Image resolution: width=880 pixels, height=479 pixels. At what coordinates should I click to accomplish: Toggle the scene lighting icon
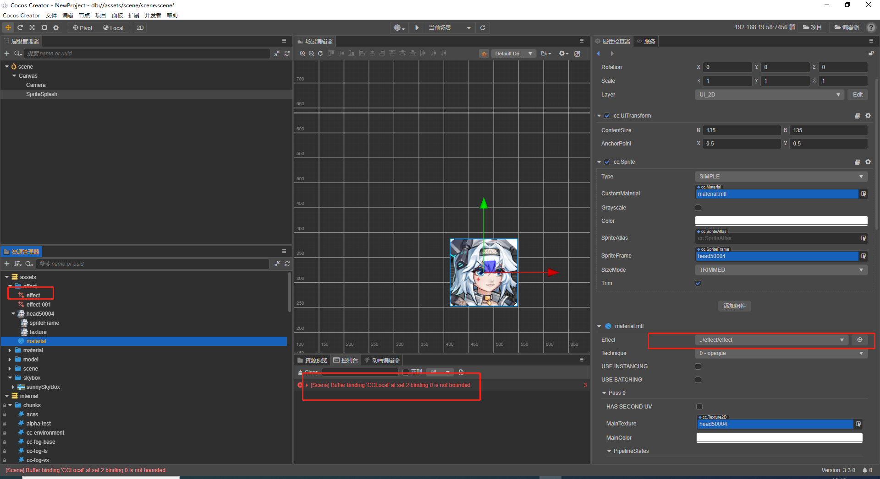[484, 54]
